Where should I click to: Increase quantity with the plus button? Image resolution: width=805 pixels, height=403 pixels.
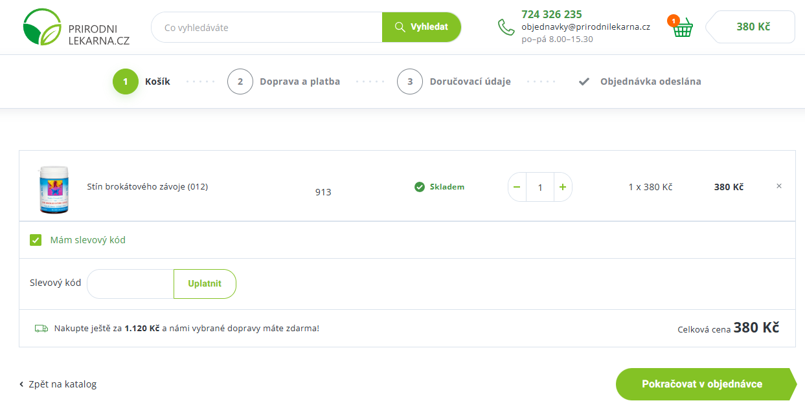[x=563, y=188]
